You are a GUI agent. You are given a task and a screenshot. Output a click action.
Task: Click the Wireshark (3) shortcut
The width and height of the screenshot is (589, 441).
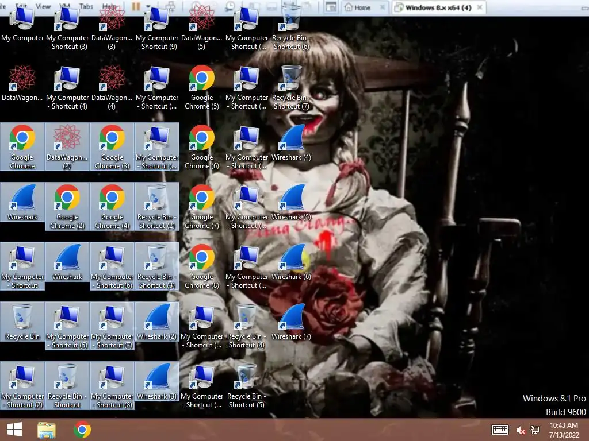157,382
